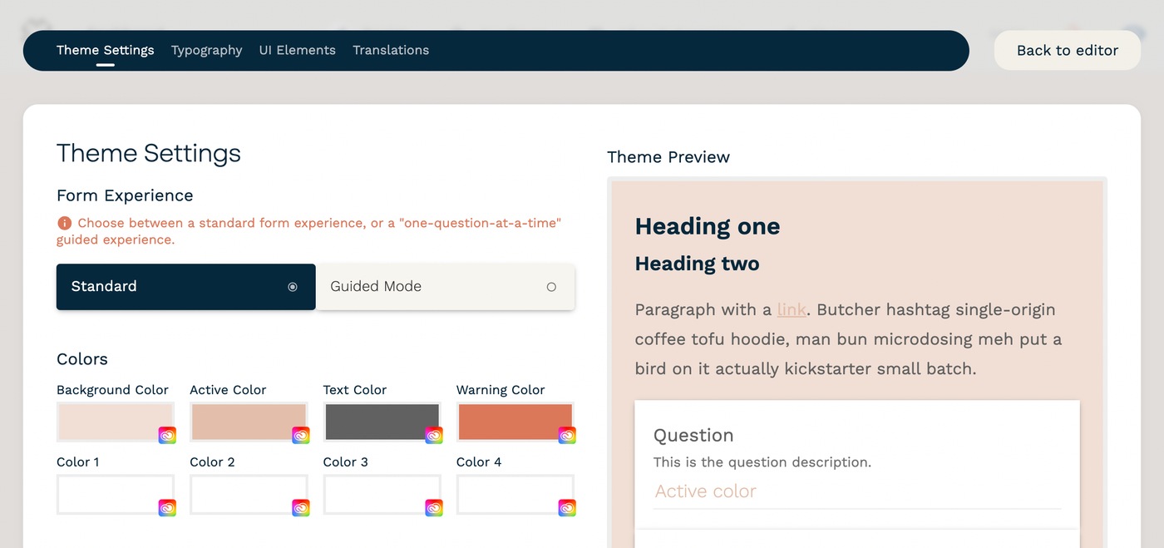Click the Back to editor button

tap(1067, 50)
